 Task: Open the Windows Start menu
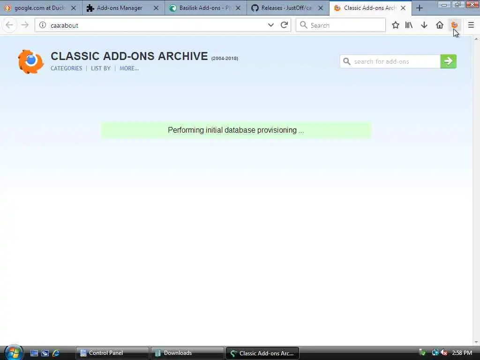[x=13, y=352]
